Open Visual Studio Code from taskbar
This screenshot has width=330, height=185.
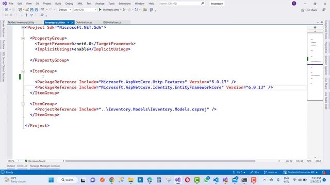216,180
